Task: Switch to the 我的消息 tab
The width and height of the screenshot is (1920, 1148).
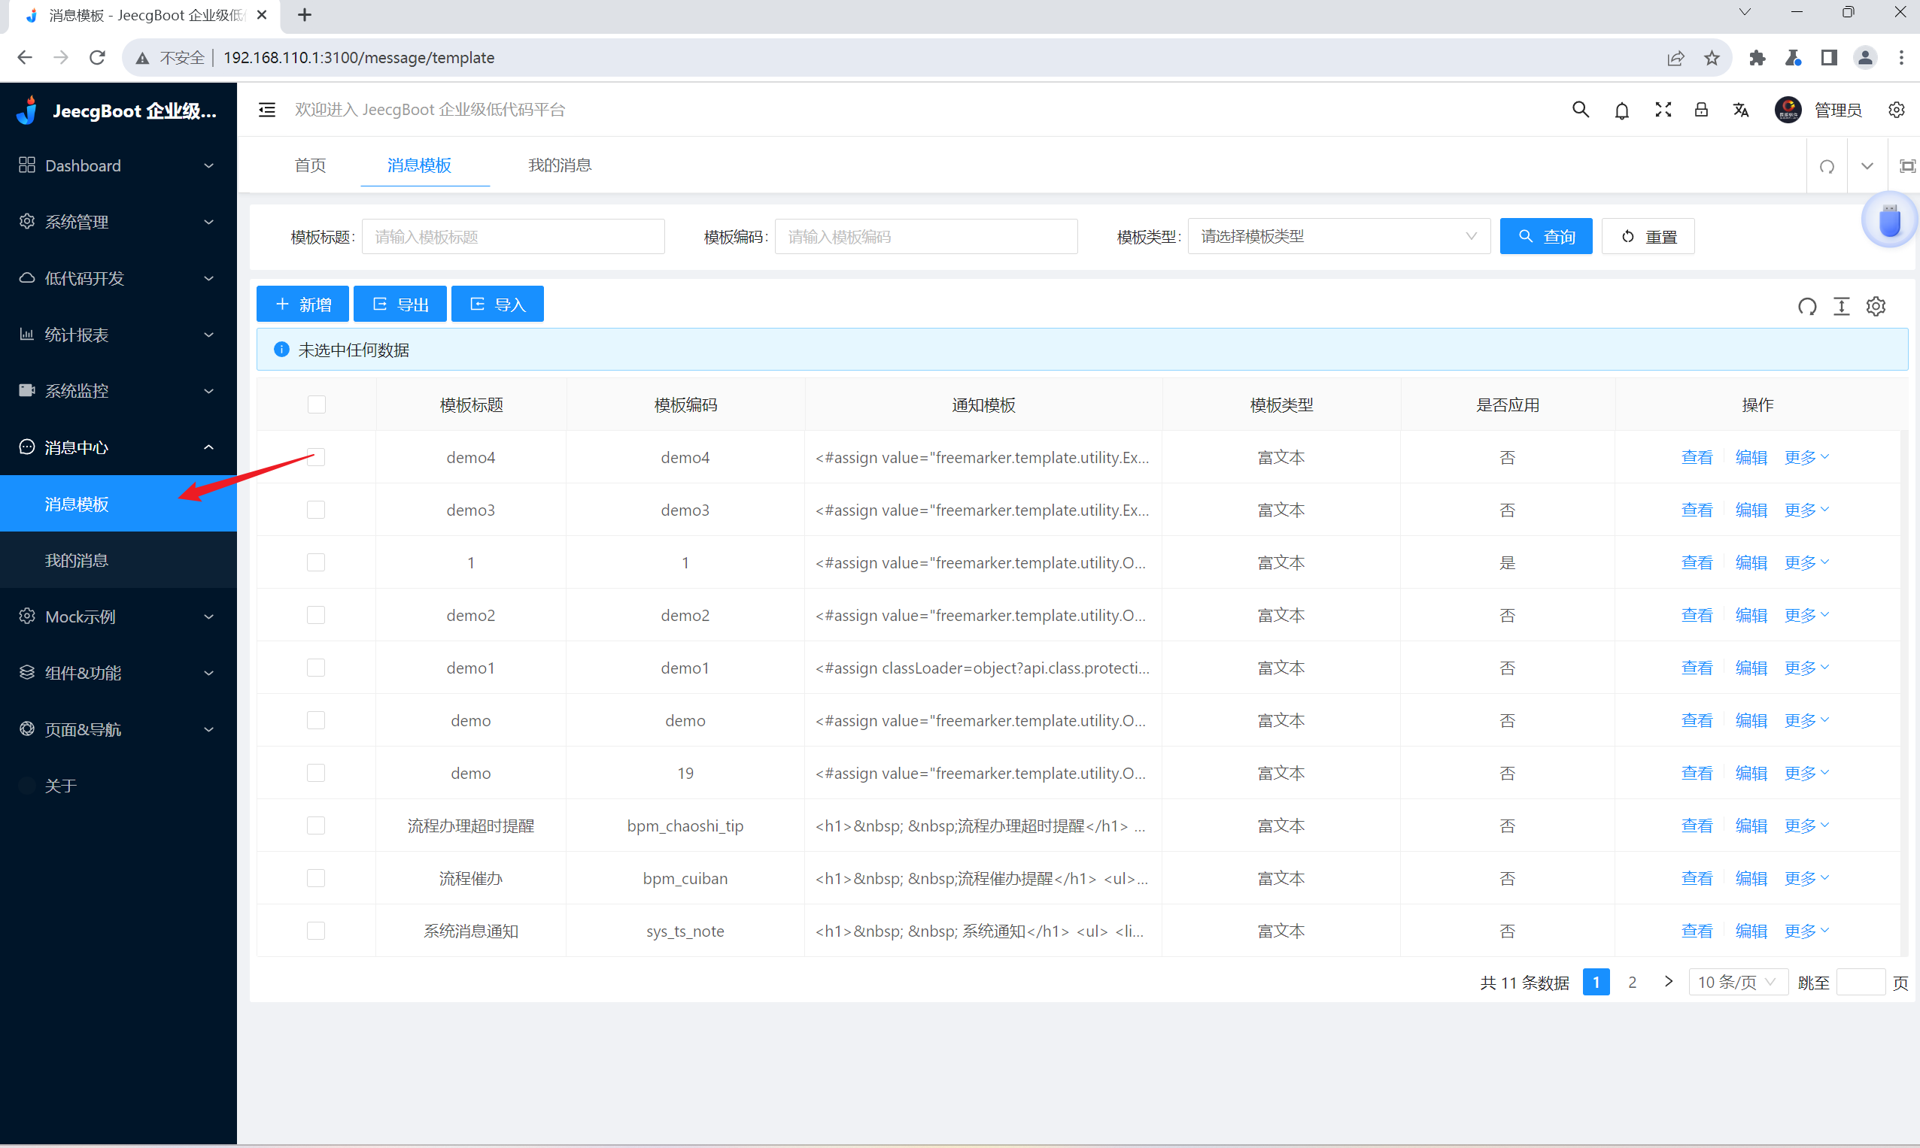Action: pyautogui.click(x=559, y=165)
